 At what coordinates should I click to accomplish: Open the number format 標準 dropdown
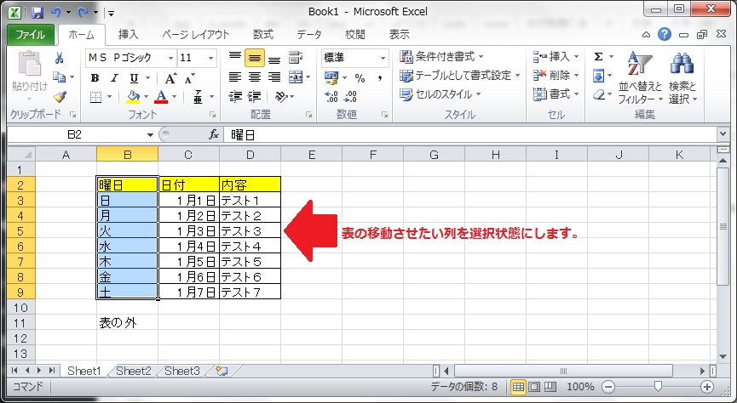click(x=383, y=58)
